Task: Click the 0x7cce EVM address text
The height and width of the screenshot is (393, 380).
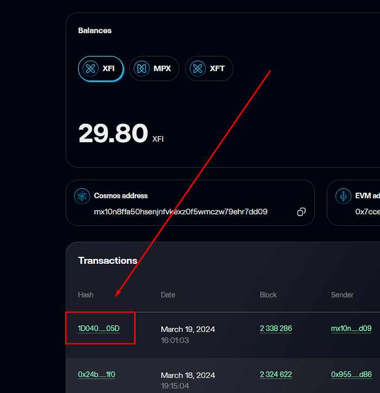Action: point(368,212)
